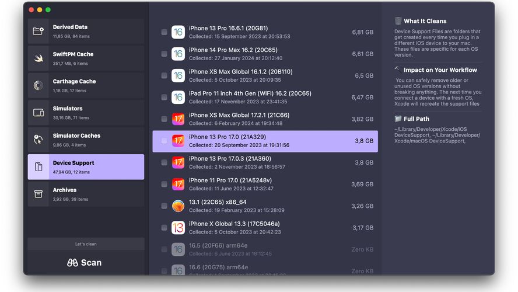Click the Derived Data folder icon
The image size is (518, 292).
[38, 31]
